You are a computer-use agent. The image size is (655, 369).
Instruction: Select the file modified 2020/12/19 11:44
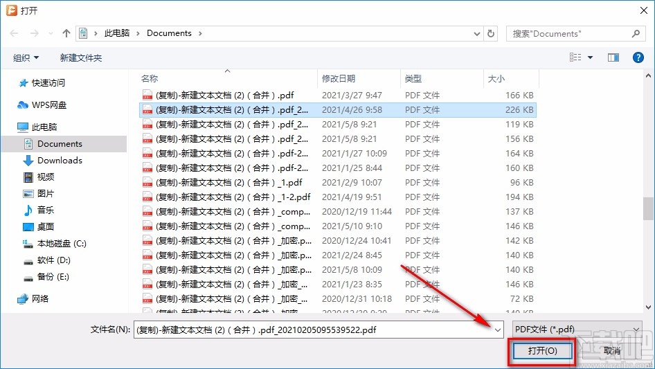coord(338,212)
